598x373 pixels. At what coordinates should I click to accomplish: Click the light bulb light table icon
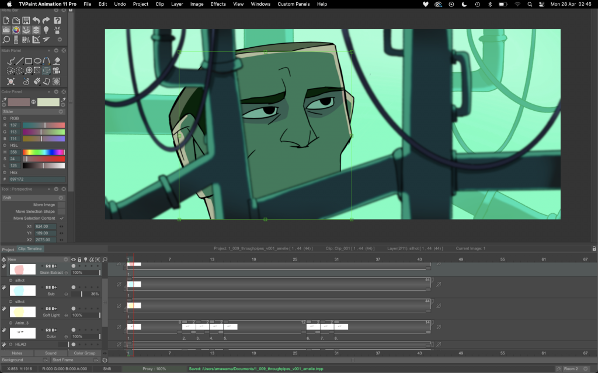pyautogui.click(x=46, y=30)
